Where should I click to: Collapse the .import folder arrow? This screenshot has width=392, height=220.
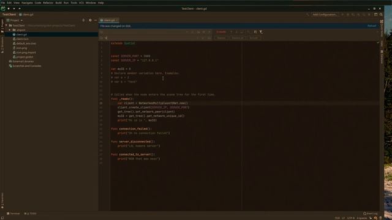[x=10, y=30]
